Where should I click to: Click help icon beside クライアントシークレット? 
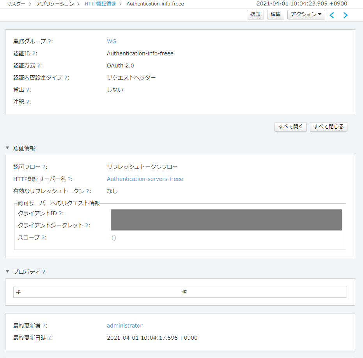(87, 225)
